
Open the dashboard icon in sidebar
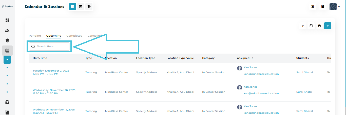[x=7, y=20]
